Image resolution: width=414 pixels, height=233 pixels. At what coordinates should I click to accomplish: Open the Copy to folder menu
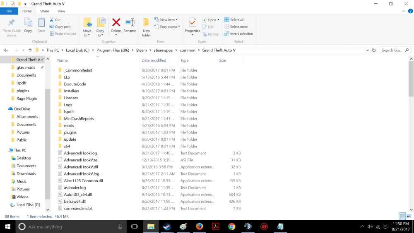[100, 27]
